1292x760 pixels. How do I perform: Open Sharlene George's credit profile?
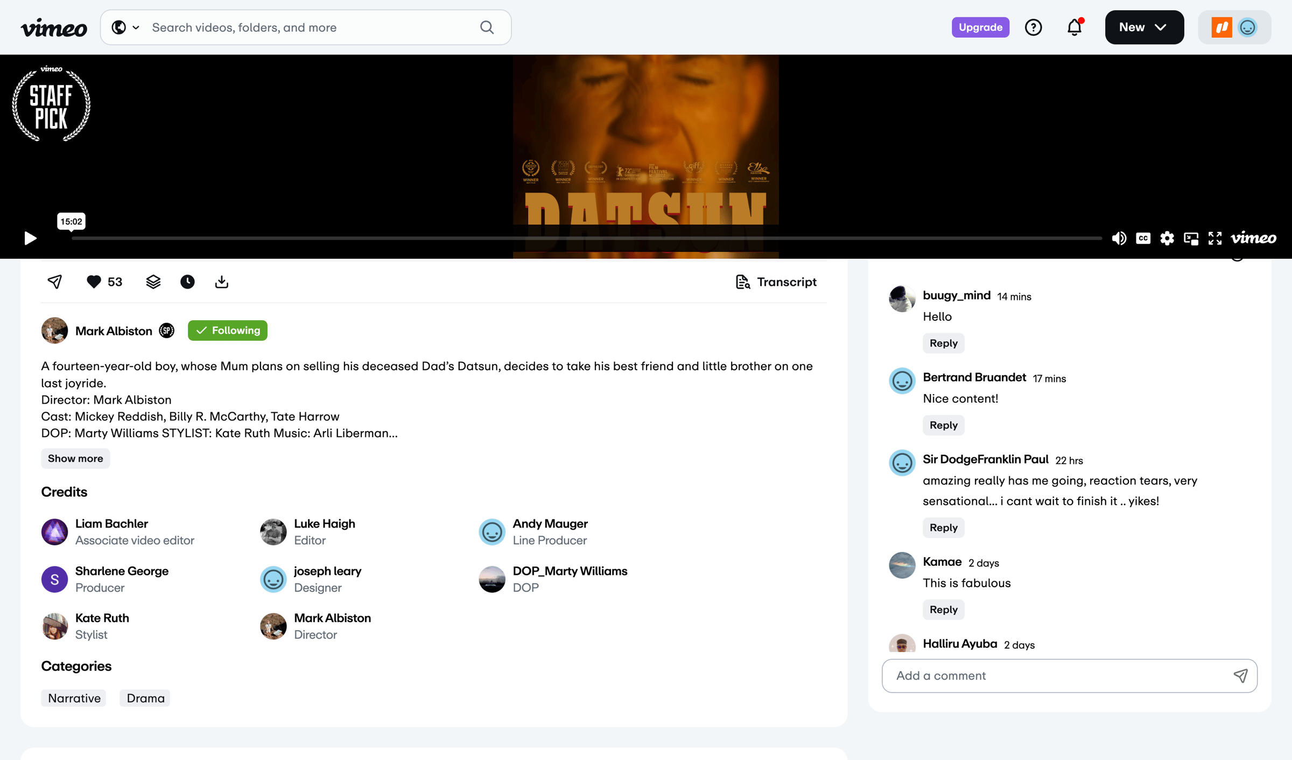(122, 571)
